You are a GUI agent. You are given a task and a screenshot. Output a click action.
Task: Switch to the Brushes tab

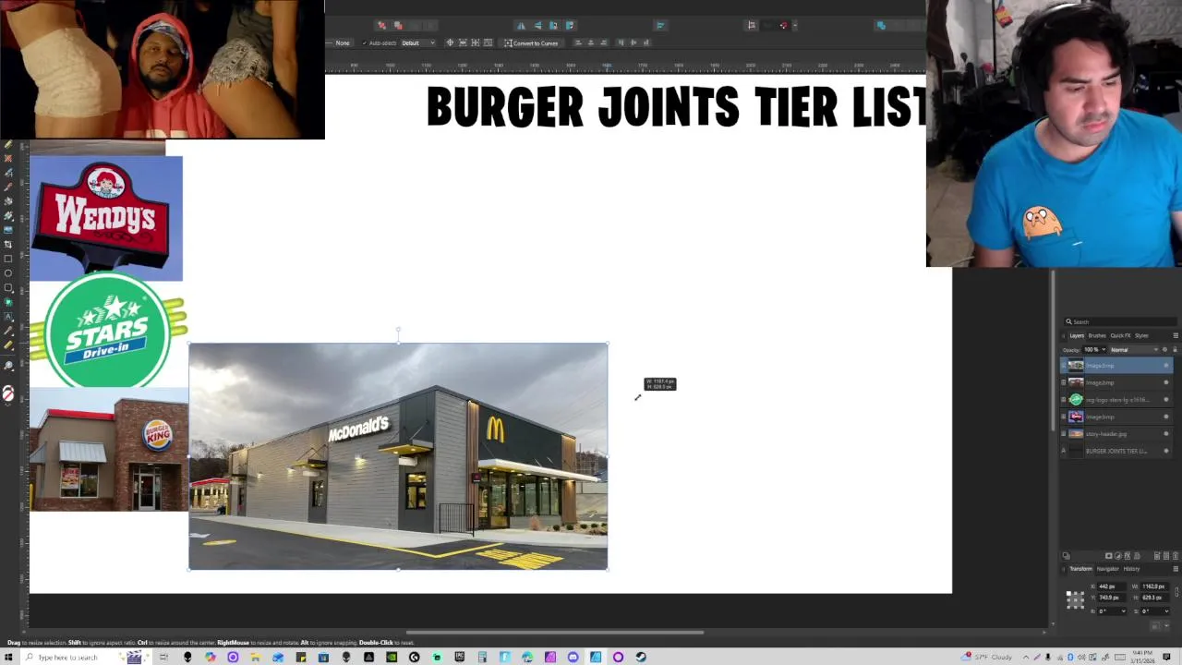(1097, 335)
